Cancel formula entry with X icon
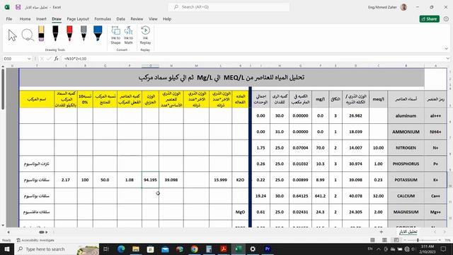The image size is (453, 255). (x=42, y=59)
